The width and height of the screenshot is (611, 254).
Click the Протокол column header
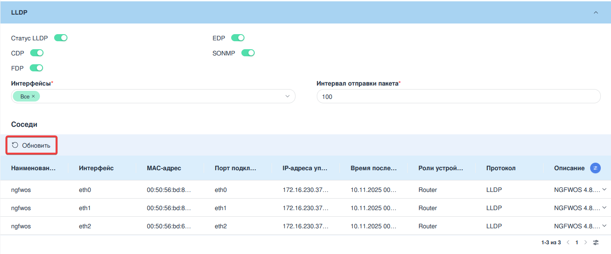501,168
